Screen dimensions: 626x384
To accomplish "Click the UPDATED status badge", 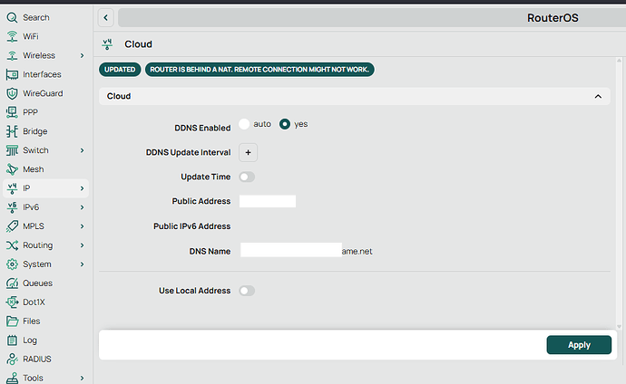I will pyautogui.click(x=120, y=70).
